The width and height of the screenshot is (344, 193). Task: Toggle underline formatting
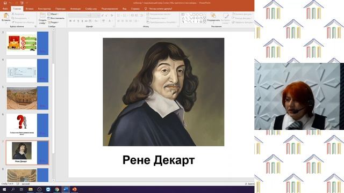coord(78,21)
